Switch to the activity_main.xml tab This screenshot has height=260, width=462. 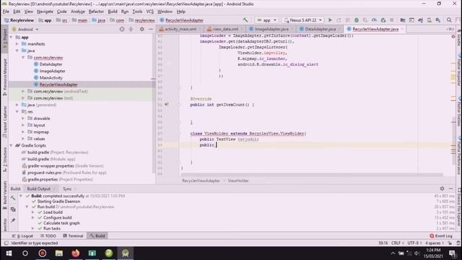(x=180, y=29)
